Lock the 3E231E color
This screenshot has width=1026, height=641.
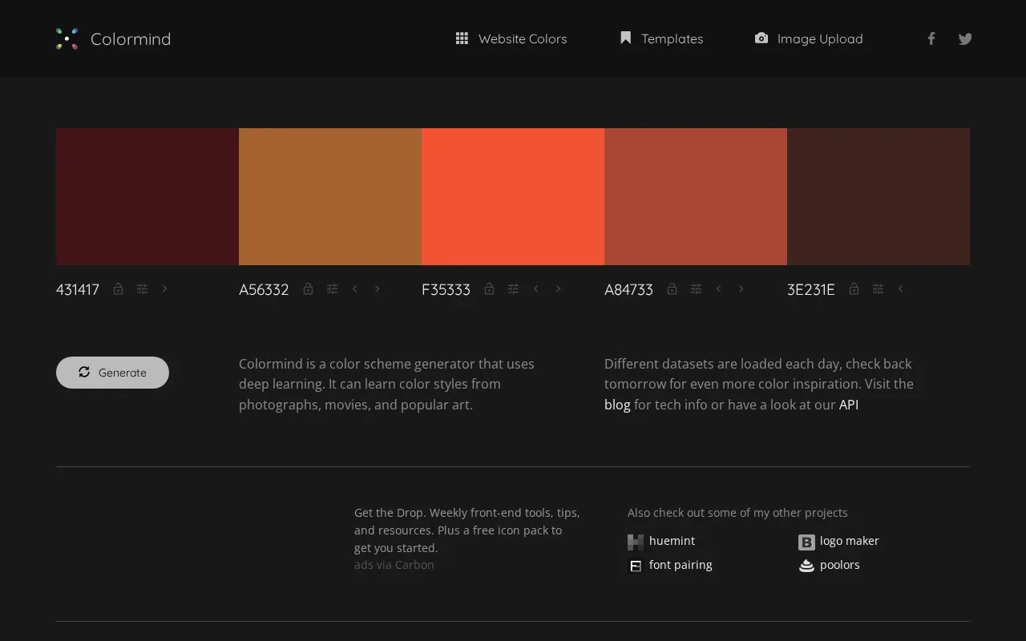click(854, 288)
